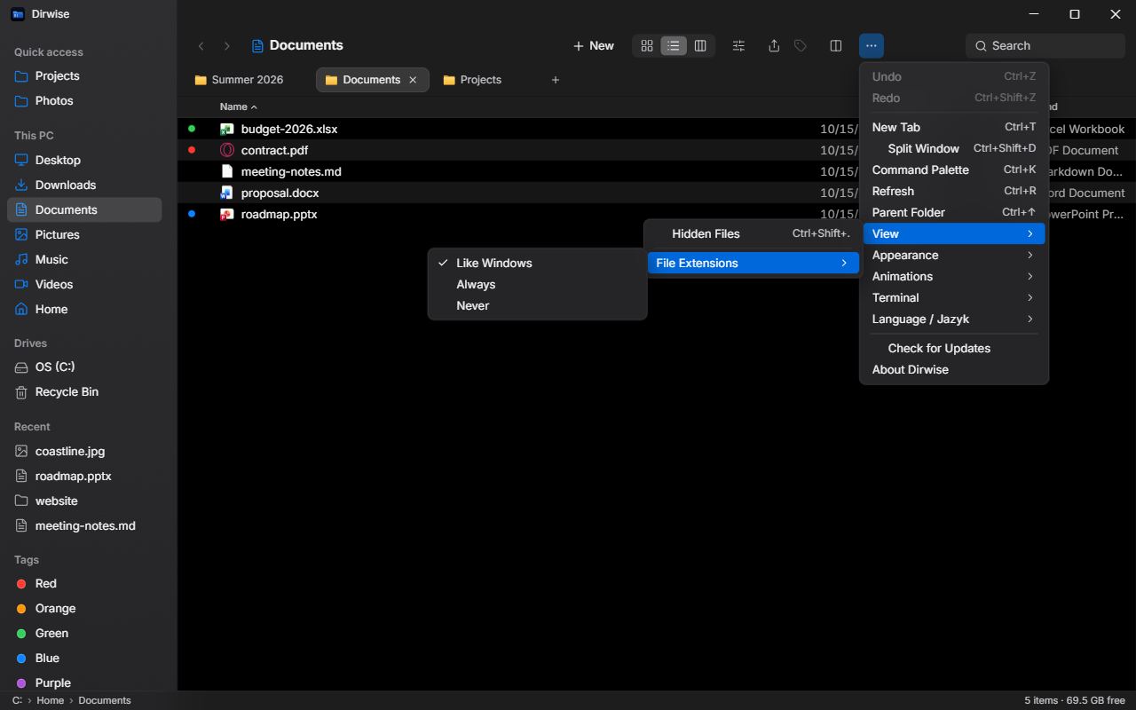
Task: Expand the View submenu
Action: coord(954,233)
